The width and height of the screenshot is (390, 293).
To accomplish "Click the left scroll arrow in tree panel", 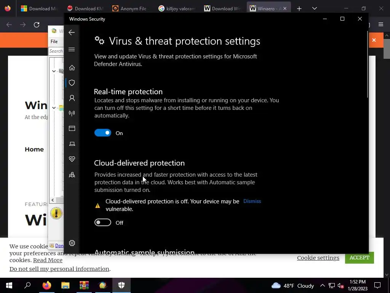I will pyautogui.click(x=53, y=200).
